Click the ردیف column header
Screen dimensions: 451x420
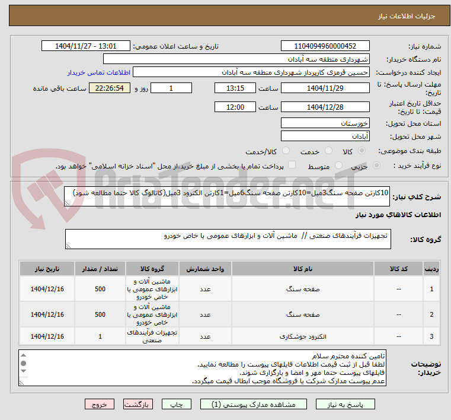tap(431, 269)
